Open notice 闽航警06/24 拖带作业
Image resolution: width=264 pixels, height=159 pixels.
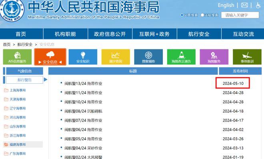coord(83,130)
